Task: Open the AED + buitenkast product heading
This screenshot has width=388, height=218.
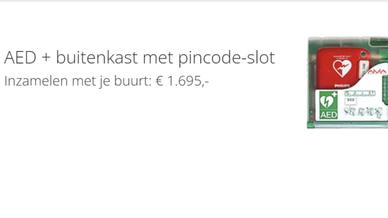Action: pyautogui.click(x=139, y=58)
